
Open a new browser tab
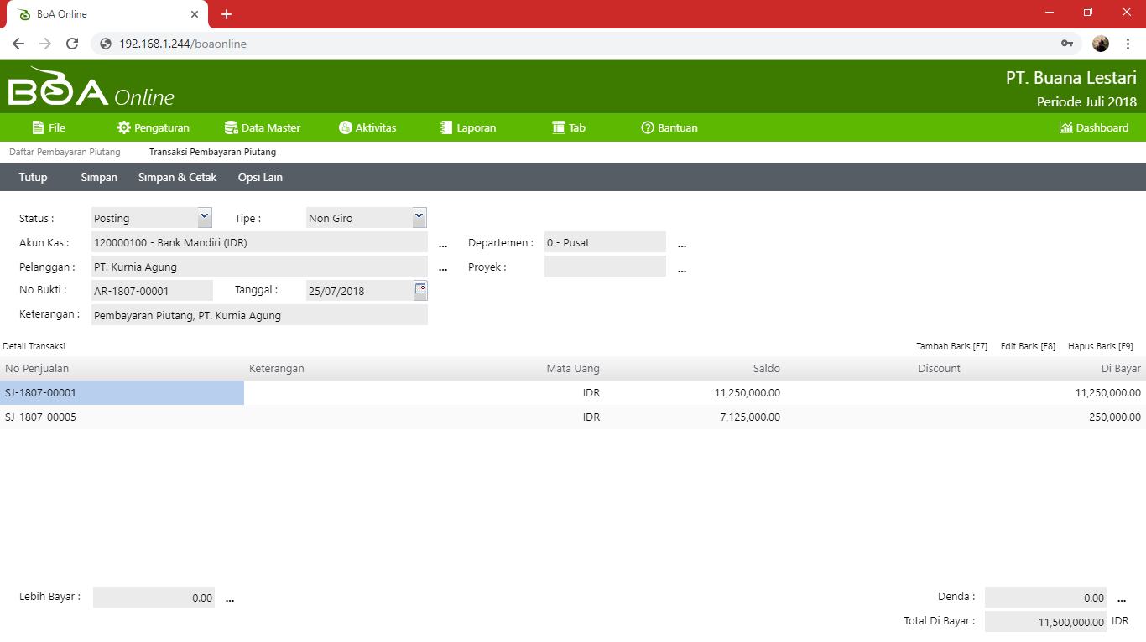click(227, 14)
